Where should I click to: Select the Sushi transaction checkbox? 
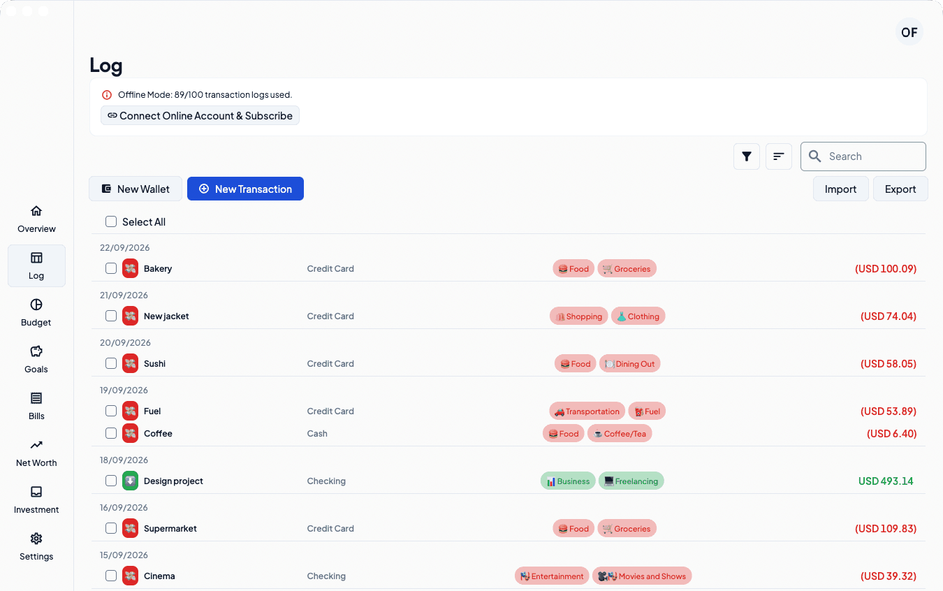click(x=111, y=363)
